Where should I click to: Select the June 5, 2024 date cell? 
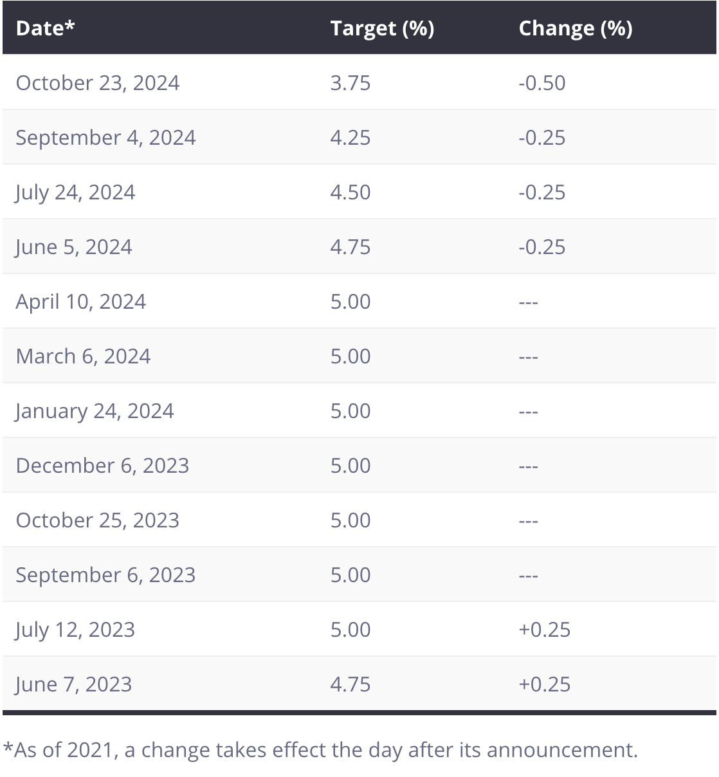(74, 247)
